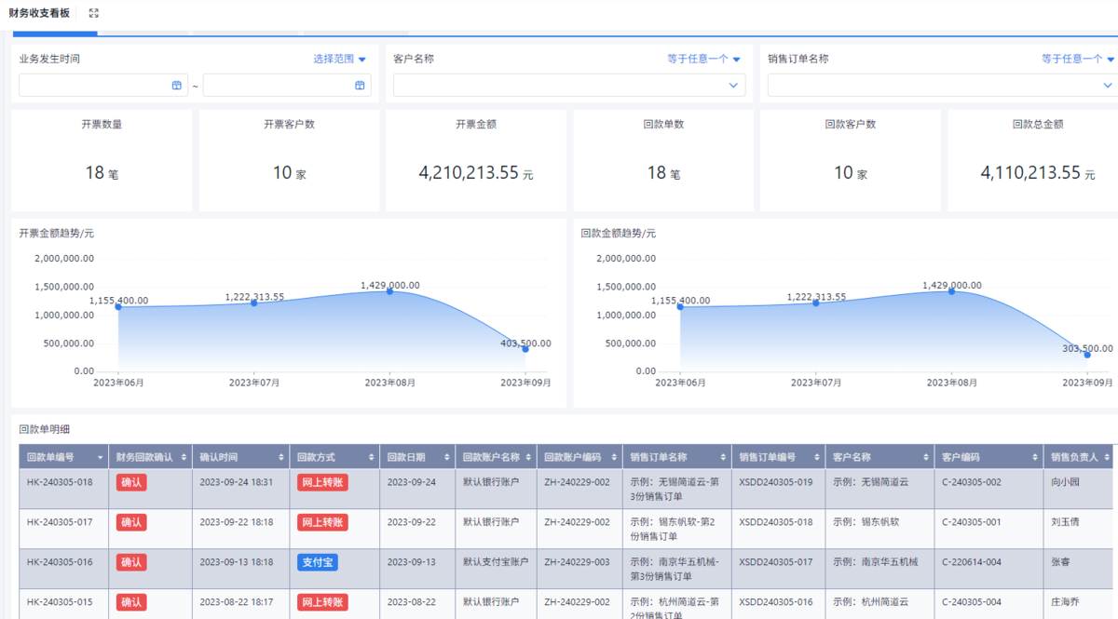Viewport: 1118px width, 619px height.
Task: Click the sort icon on 财务回款确认 column
Action: tap(182, 457)
